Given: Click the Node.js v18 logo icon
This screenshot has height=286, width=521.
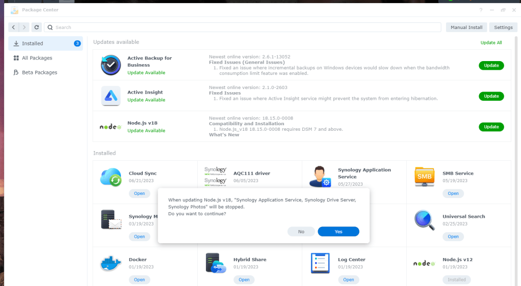Looking at the screenshot, I should 111,127.
